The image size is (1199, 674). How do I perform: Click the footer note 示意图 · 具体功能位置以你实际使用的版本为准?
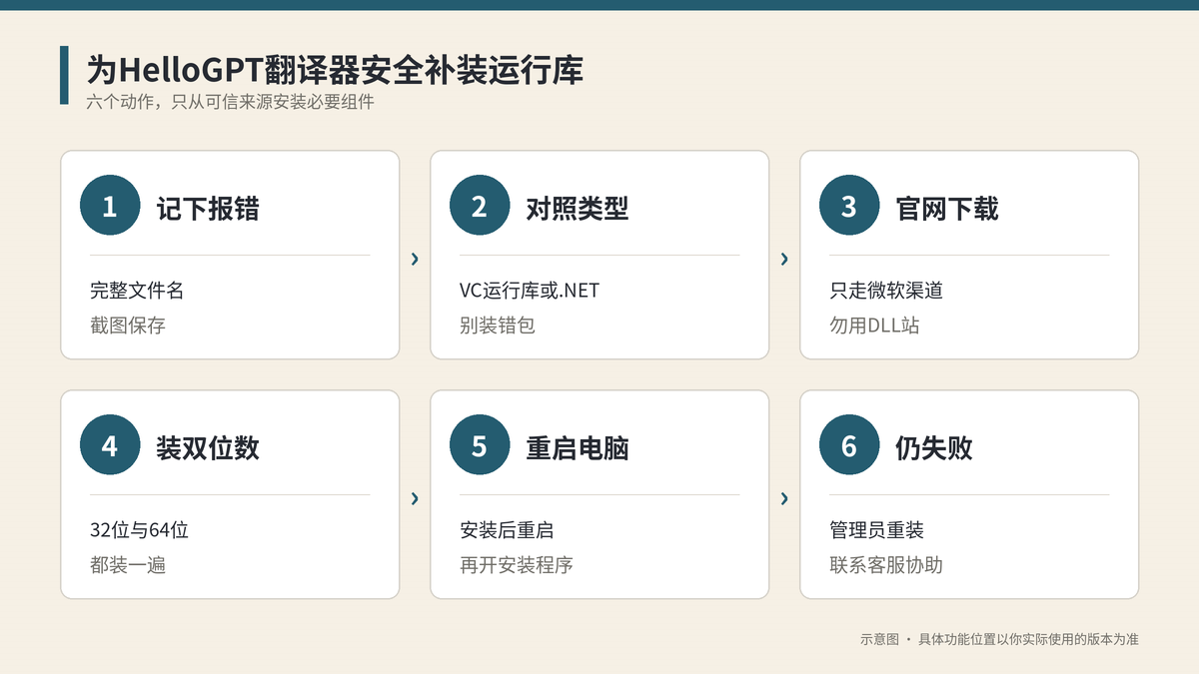(x=999, y=639)
